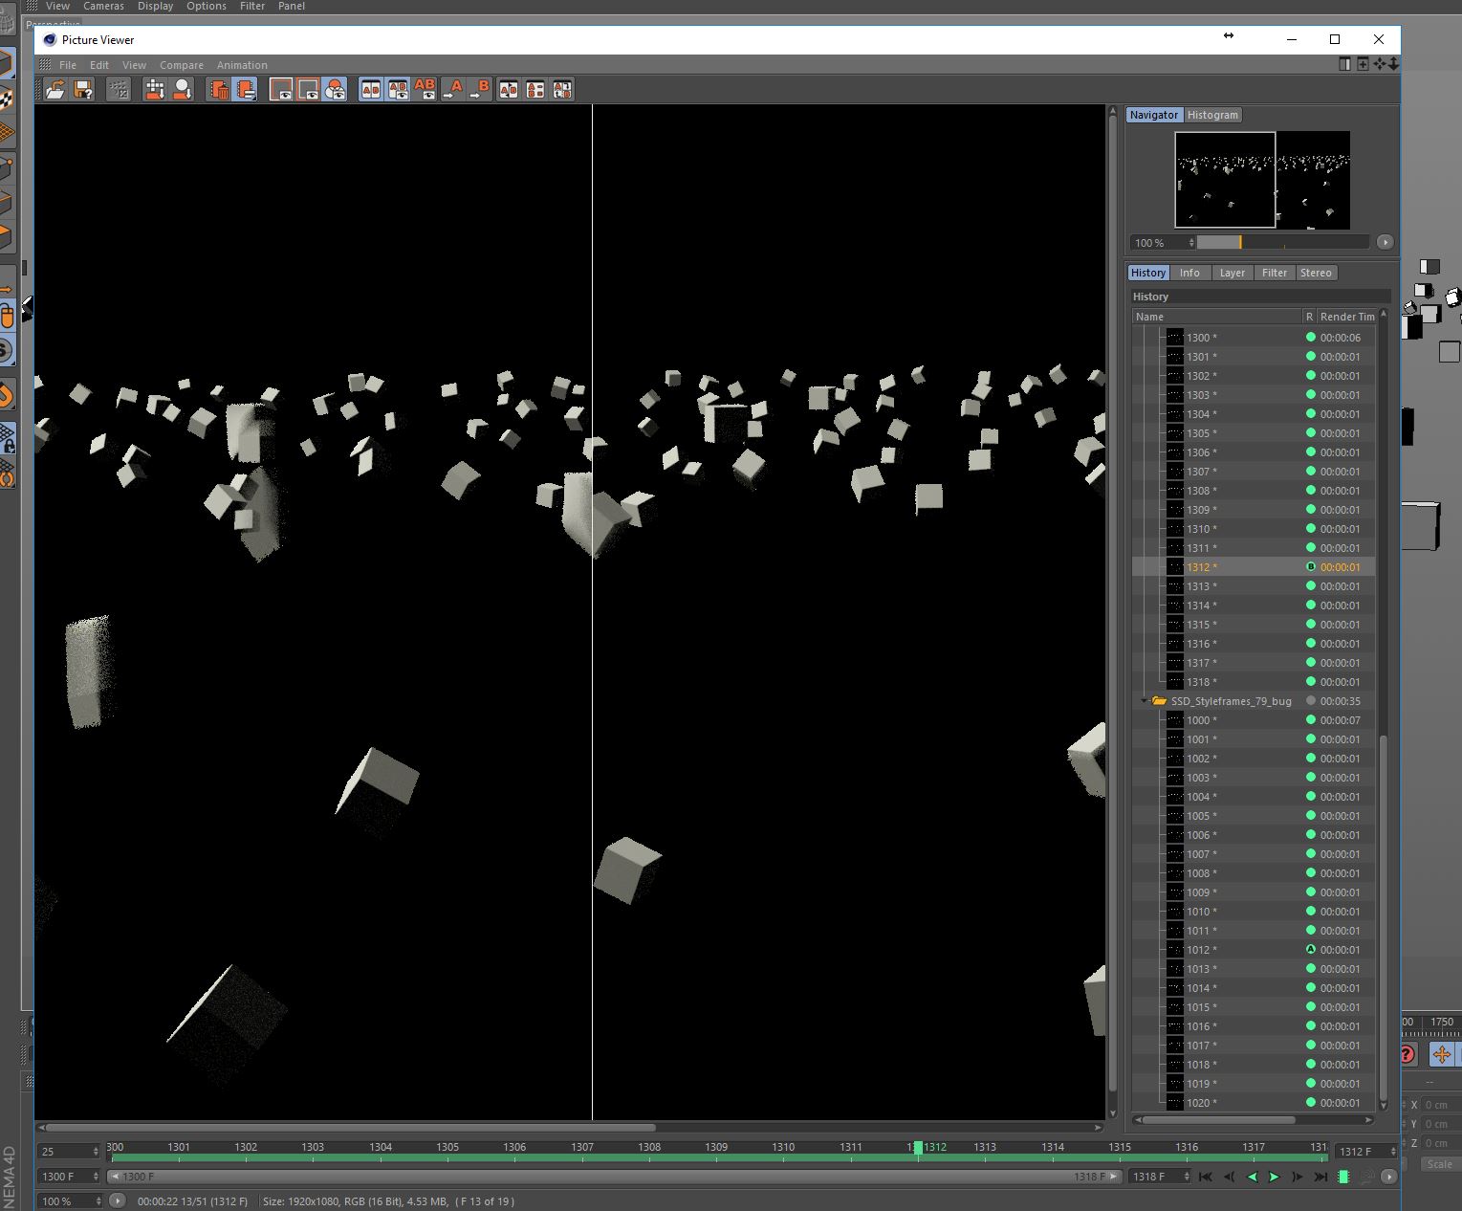Click the render status dot for frame 1312
Viewport: 1462px width, 1211px height.
click(x=1311, y=567)
